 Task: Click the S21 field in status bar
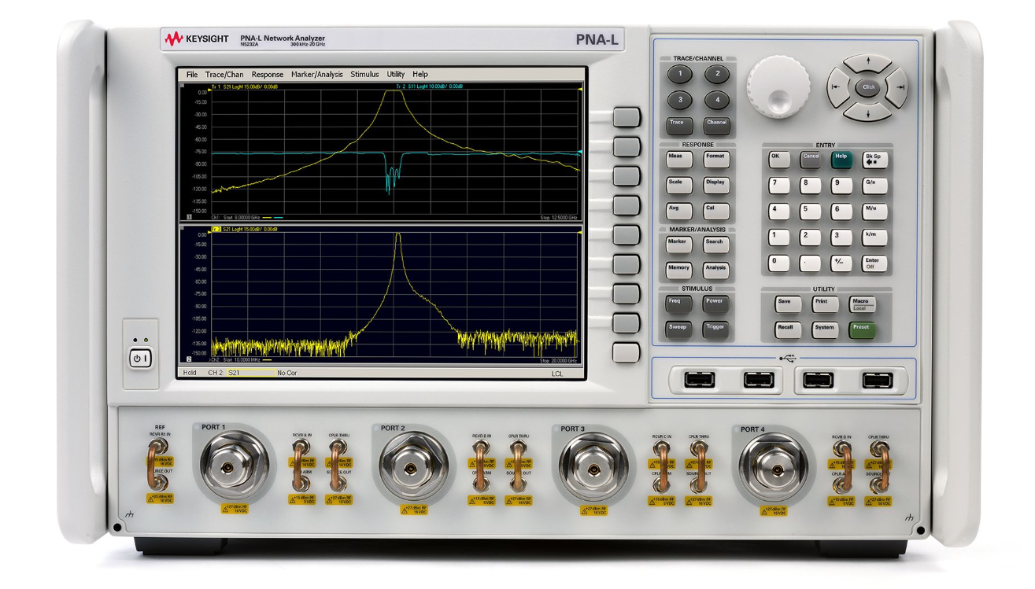coord(250,373)
